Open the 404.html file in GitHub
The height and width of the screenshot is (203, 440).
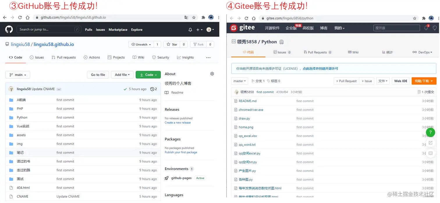[23, 188]
